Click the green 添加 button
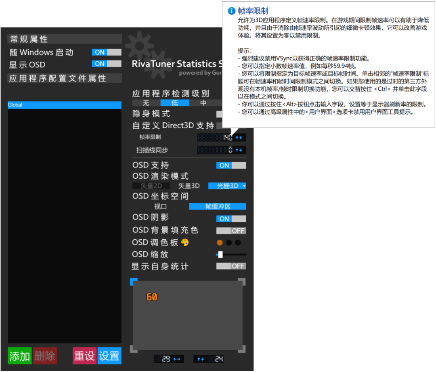The height and width of the screenshot is (372, 436). [x=19, y=356]
